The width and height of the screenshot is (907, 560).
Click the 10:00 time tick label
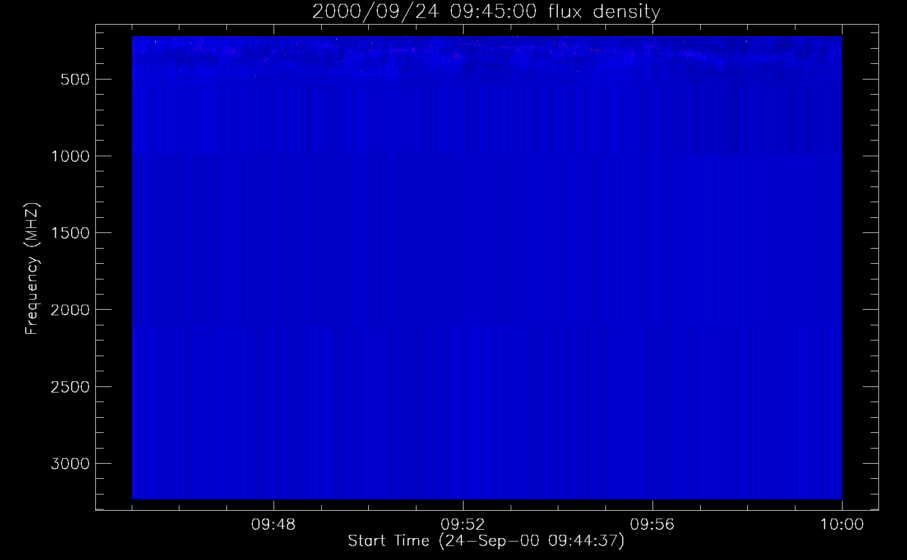(x=842, y=525)
